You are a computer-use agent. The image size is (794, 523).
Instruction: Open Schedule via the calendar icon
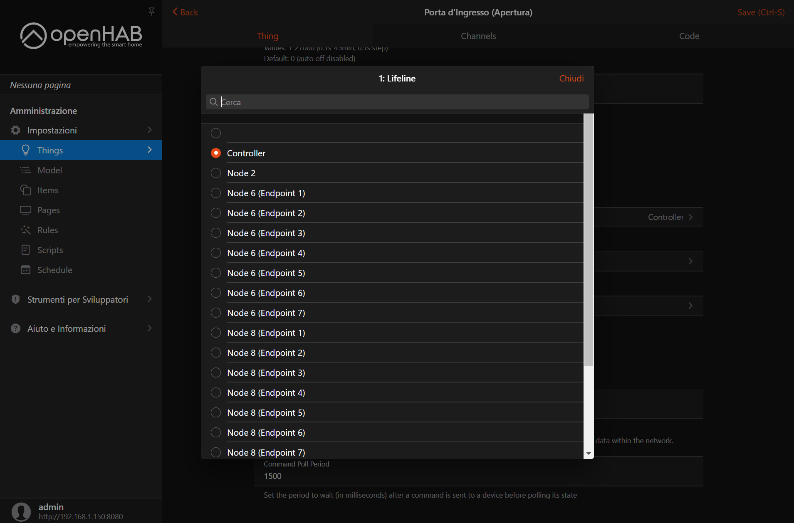tap(25, 270)
